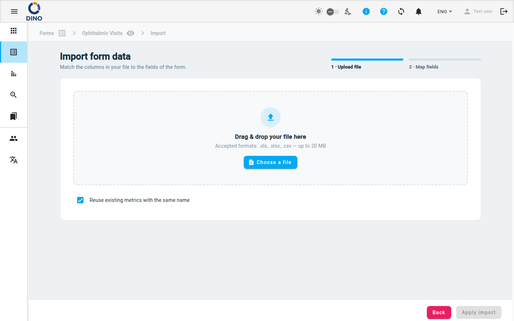This screenshot has width=514, height=321.
Task: Click the upload arrow icon in dropzone
Action: [x=271, y=117]
